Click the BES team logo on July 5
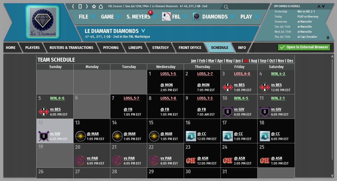The image size is (337, 181). [44, 112]
